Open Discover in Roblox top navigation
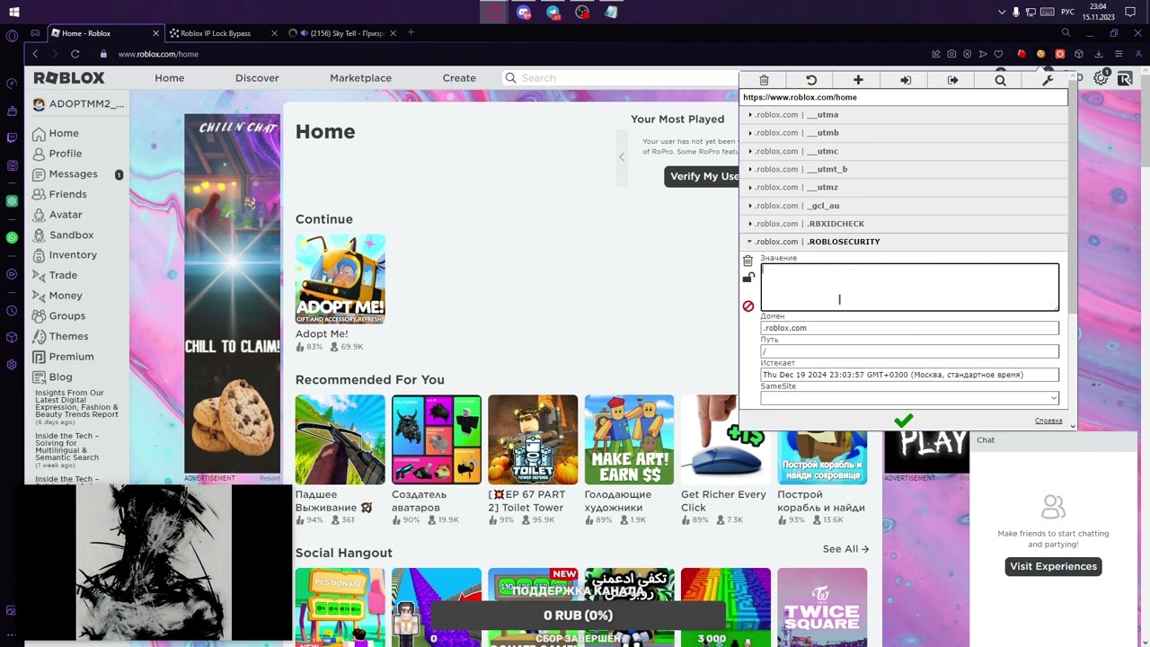Screen dimensions: 1150x647 coord(257,78)
